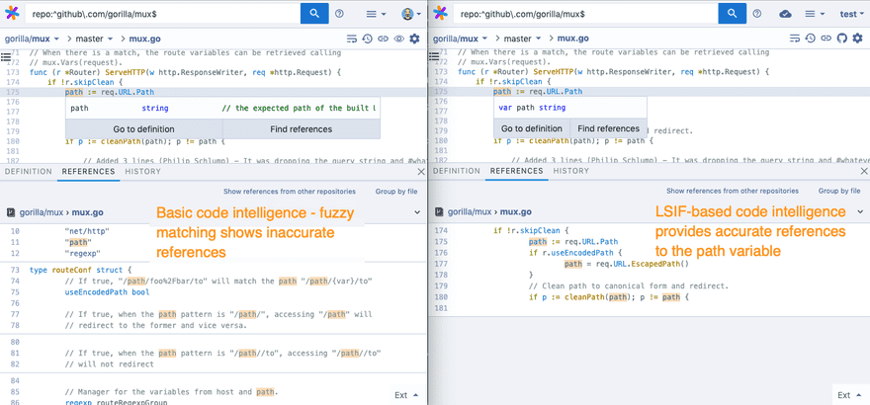Toggle 'Group by file' in left window
This screenshot has width=870, height=405.
(396, 192)
